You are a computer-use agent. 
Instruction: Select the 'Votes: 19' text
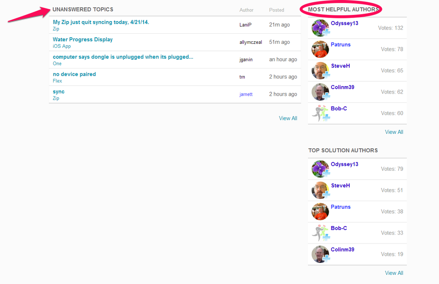pyautogui.click(x=392, y=254)
